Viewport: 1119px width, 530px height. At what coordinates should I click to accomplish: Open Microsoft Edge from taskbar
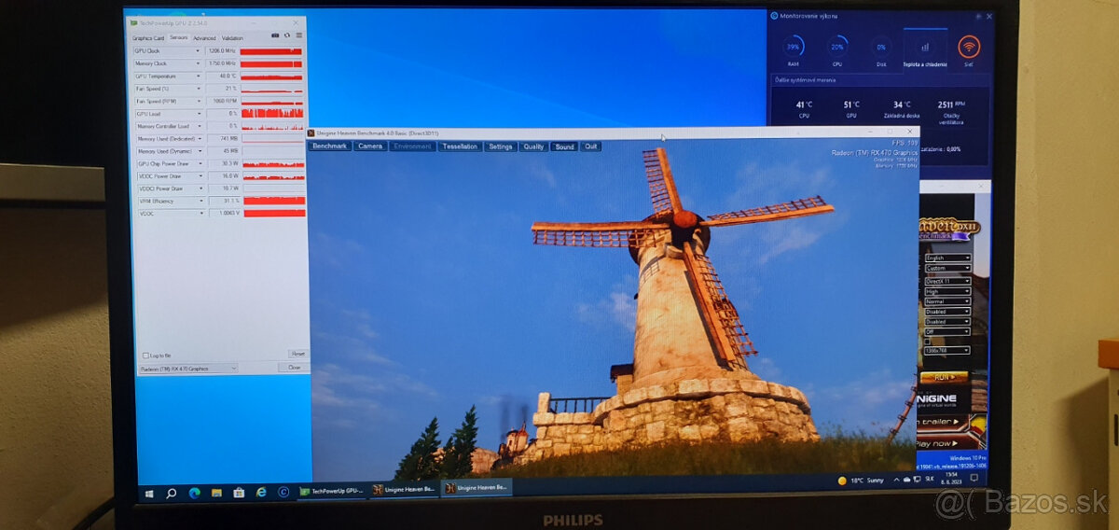click(x=194, y=491)
